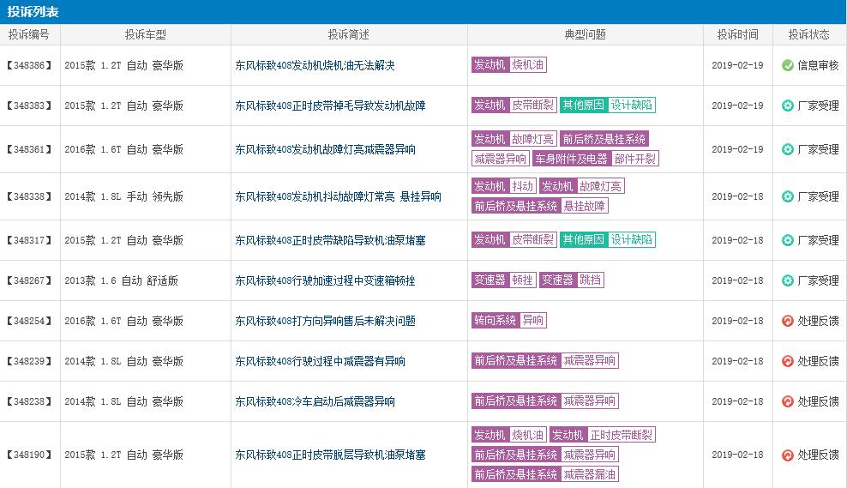Click the 厂家受理 status icon in row 348338

(x=788, y=196)
